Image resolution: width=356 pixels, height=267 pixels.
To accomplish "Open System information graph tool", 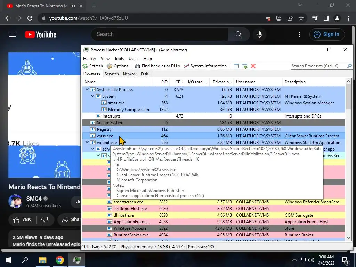I will (205, 66).
